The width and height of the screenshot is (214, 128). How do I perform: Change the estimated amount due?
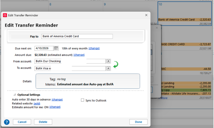click(79, 55)
